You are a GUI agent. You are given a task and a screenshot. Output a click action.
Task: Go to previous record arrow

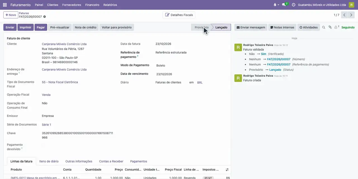345,15
